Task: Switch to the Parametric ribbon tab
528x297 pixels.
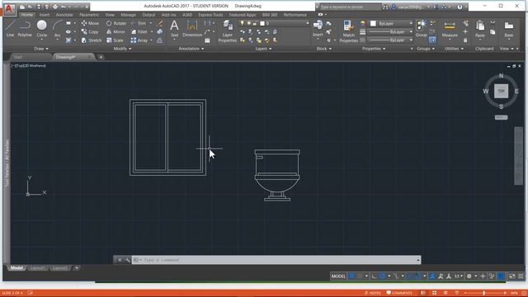Action: (89, 15)
